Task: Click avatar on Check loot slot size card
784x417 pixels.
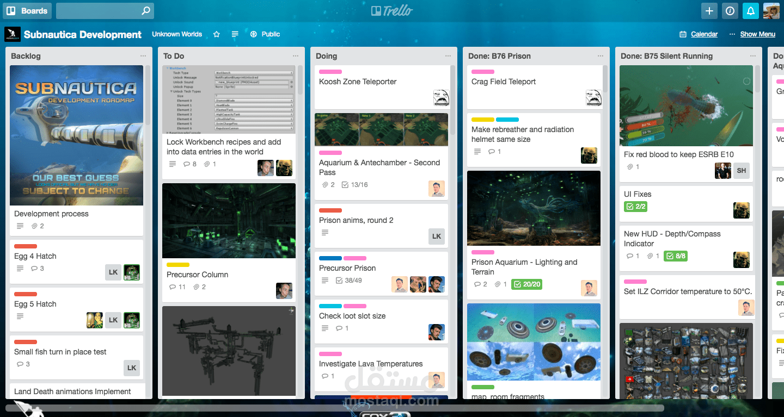Action: [x=437, y=332]
